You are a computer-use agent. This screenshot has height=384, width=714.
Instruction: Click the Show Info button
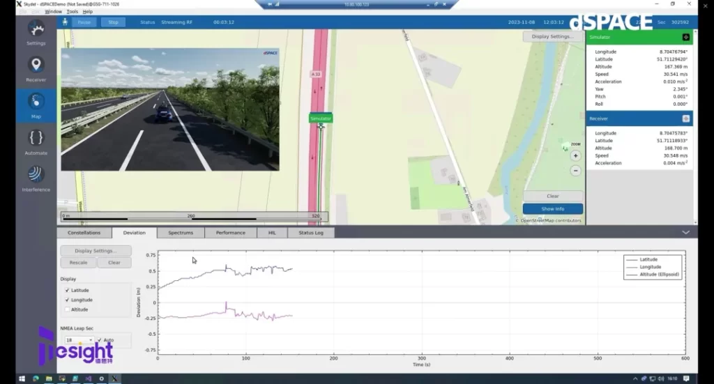(552, 209)
